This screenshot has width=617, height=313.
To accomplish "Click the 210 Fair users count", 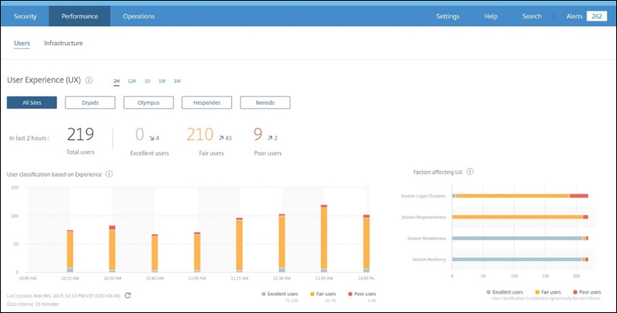I will click(200, 135).
